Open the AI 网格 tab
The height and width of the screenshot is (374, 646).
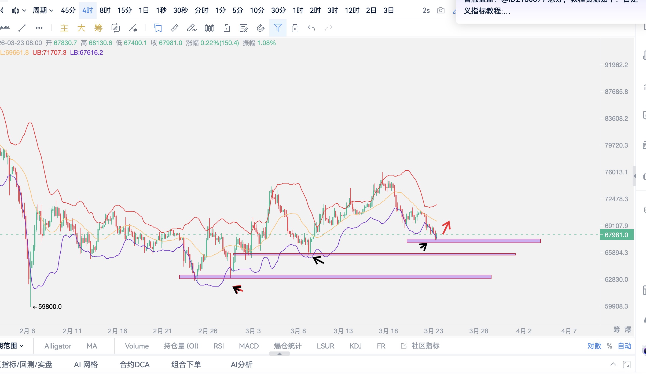click(x=86, y=364)
